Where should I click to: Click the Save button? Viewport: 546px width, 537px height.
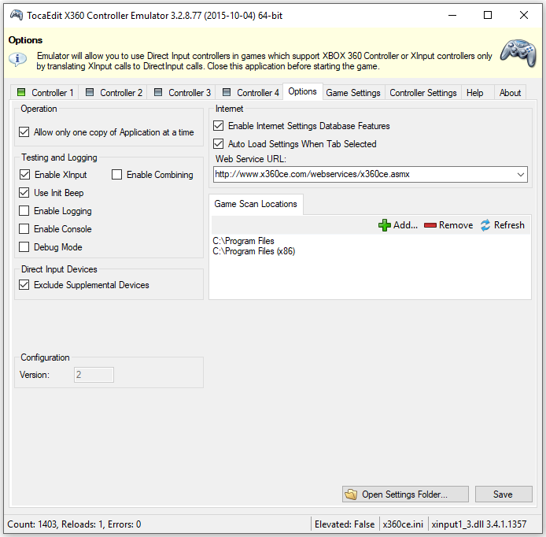point(504,494)
